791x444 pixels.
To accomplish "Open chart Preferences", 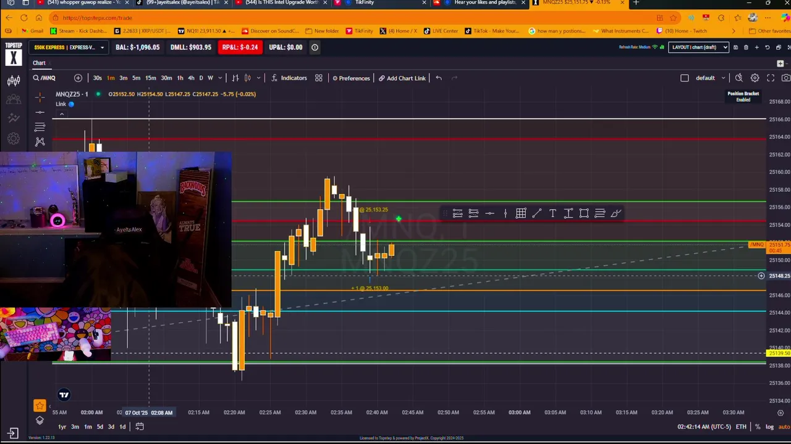I will (x=350, y=78).
